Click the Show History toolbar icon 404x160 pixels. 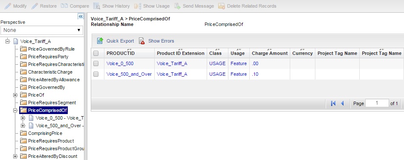(x=97, y=6)
